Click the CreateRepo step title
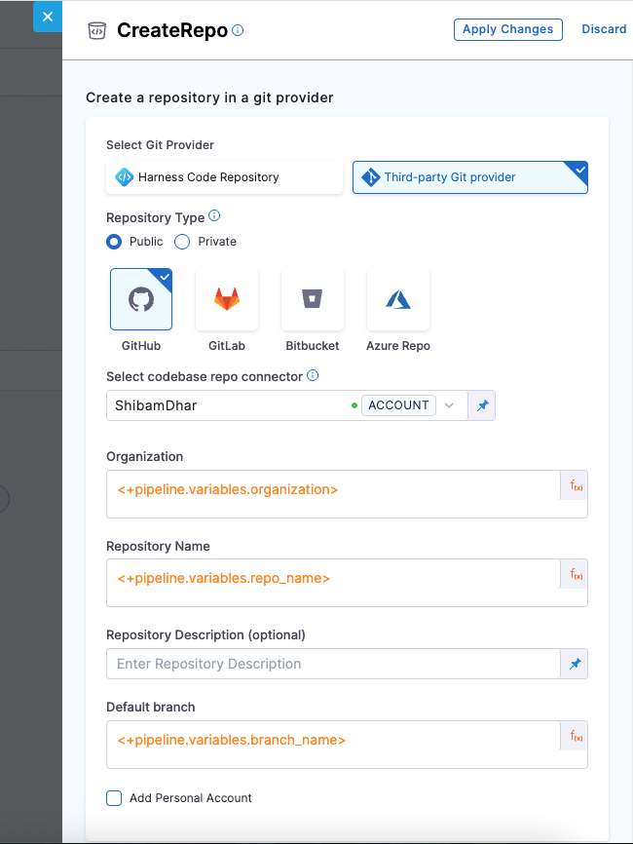Image resolution: width=633 pixels, height=844 pixels. [174, 29]
